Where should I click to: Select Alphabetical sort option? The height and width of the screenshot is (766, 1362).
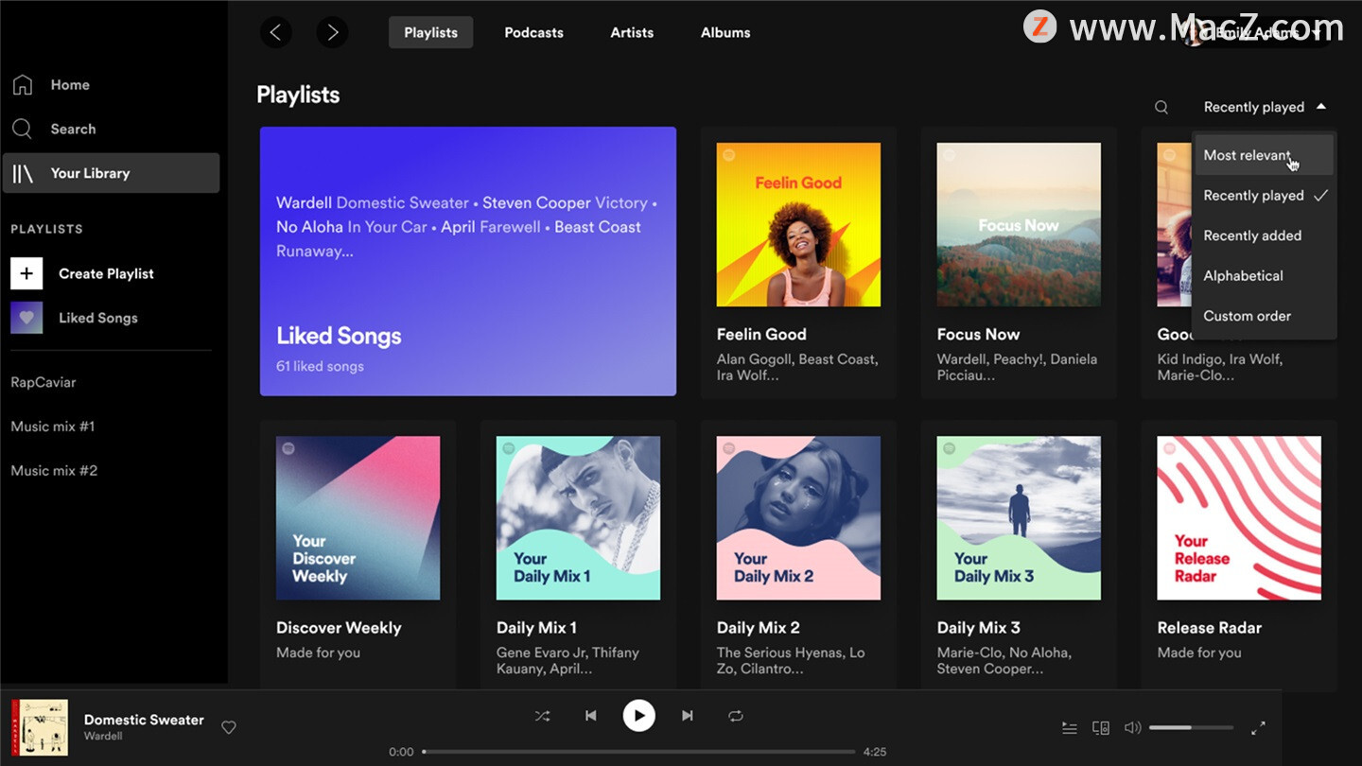[1265, 276]
